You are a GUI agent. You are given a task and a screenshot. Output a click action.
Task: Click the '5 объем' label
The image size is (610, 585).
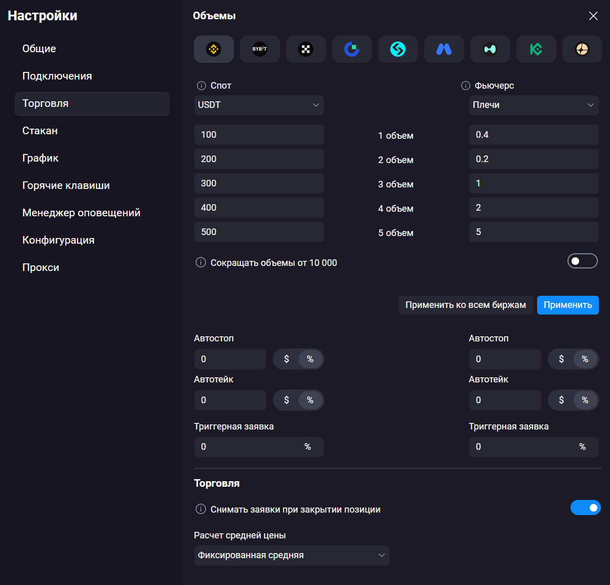396,233
